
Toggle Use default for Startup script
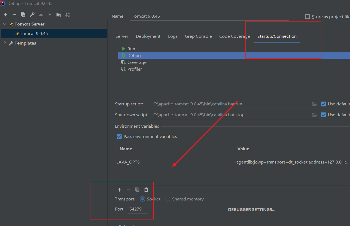(324, 104)
